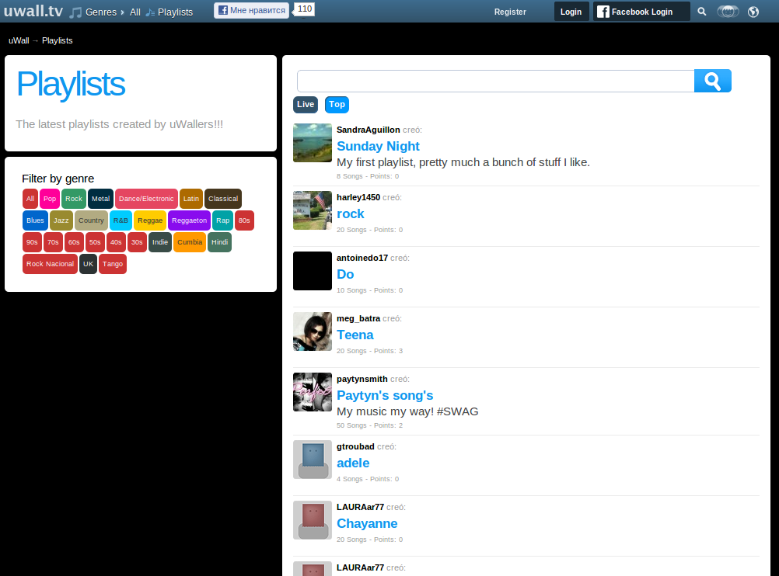Open the Sunday Night playlist
The width and height of the screenshot is (779, 576).
tap(378, 147)
